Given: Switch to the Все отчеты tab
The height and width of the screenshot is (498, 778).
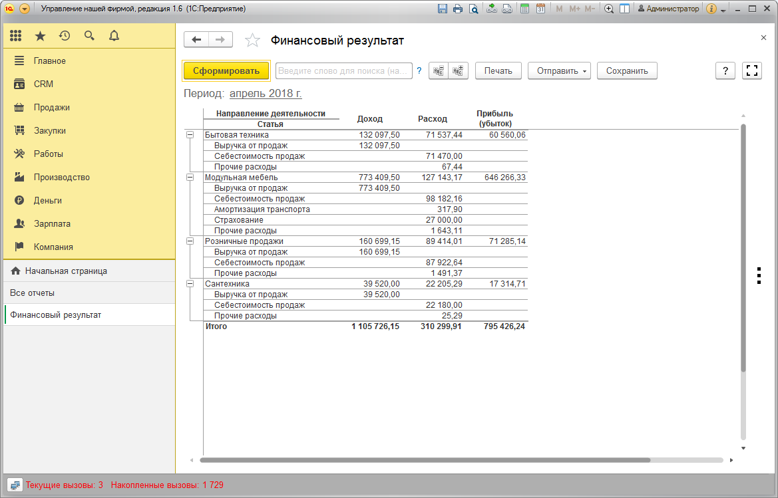Looking at the screenshot, I should (x=89, y=293).
